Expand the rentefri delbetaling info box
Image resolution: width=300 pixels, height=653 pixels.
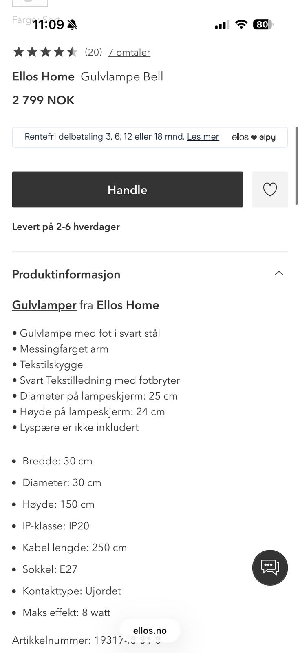(150, 138)
